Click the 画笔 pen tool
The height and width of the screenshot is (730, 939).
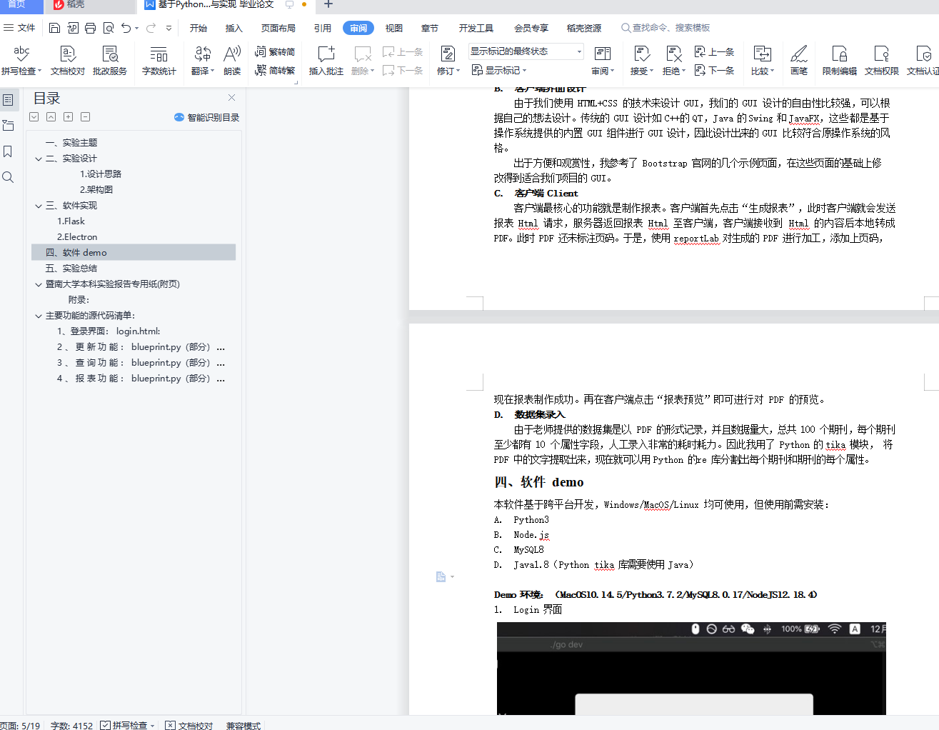tap(799, 61)
